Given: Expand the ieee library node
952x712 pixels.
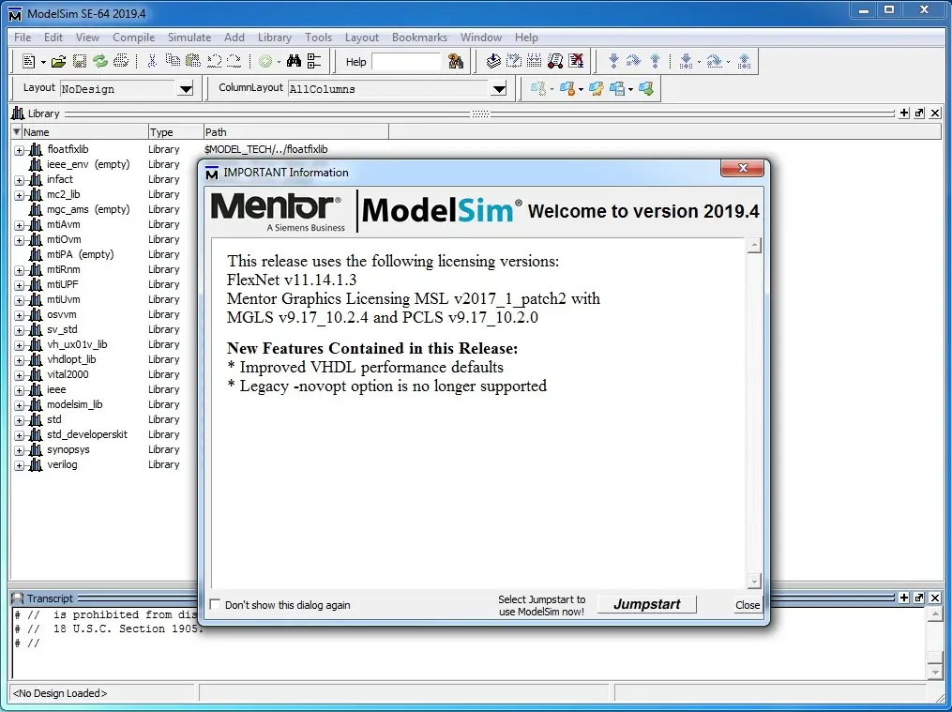Looking at the screenshot, I should pyautogui.click(x=20, y=390).
